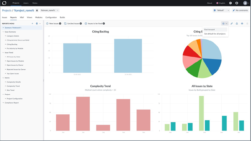251x141 pixels.
Task: Go to the Projects top navigation item
Action: (x=16, y=3)
